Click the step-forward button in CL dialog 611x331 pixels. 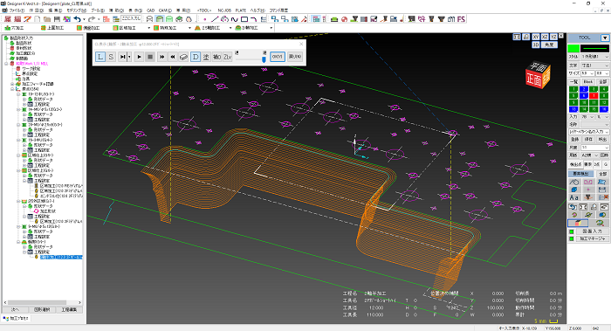click(x=123, y=57)
